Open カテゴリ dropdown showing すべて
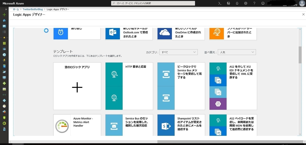 tap(178, 52)
